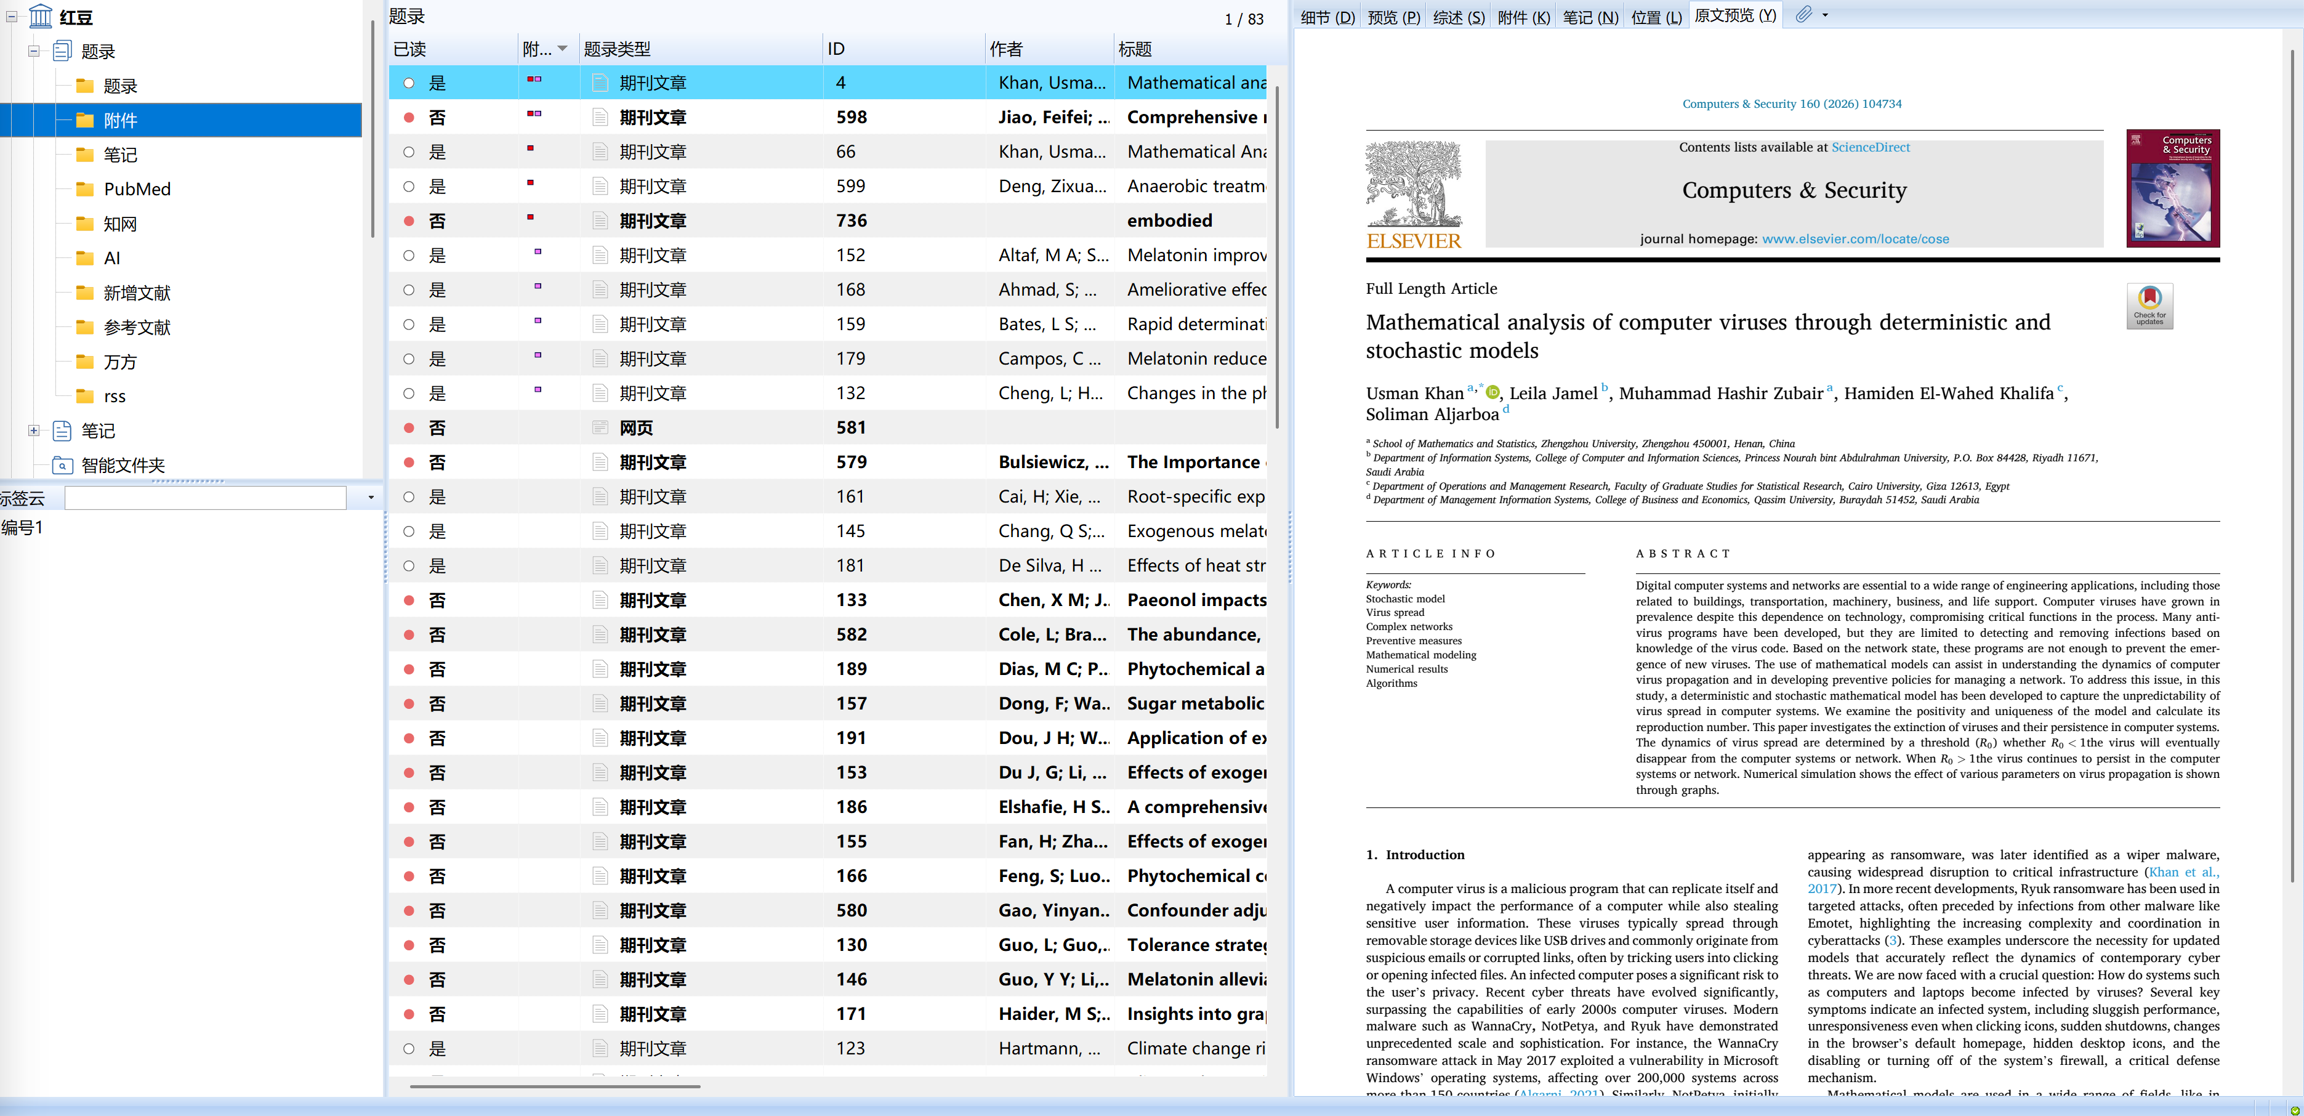
Task: Click the purple attachment marker for ID 152
Action: pyautogui.click(x=538, y=251)
